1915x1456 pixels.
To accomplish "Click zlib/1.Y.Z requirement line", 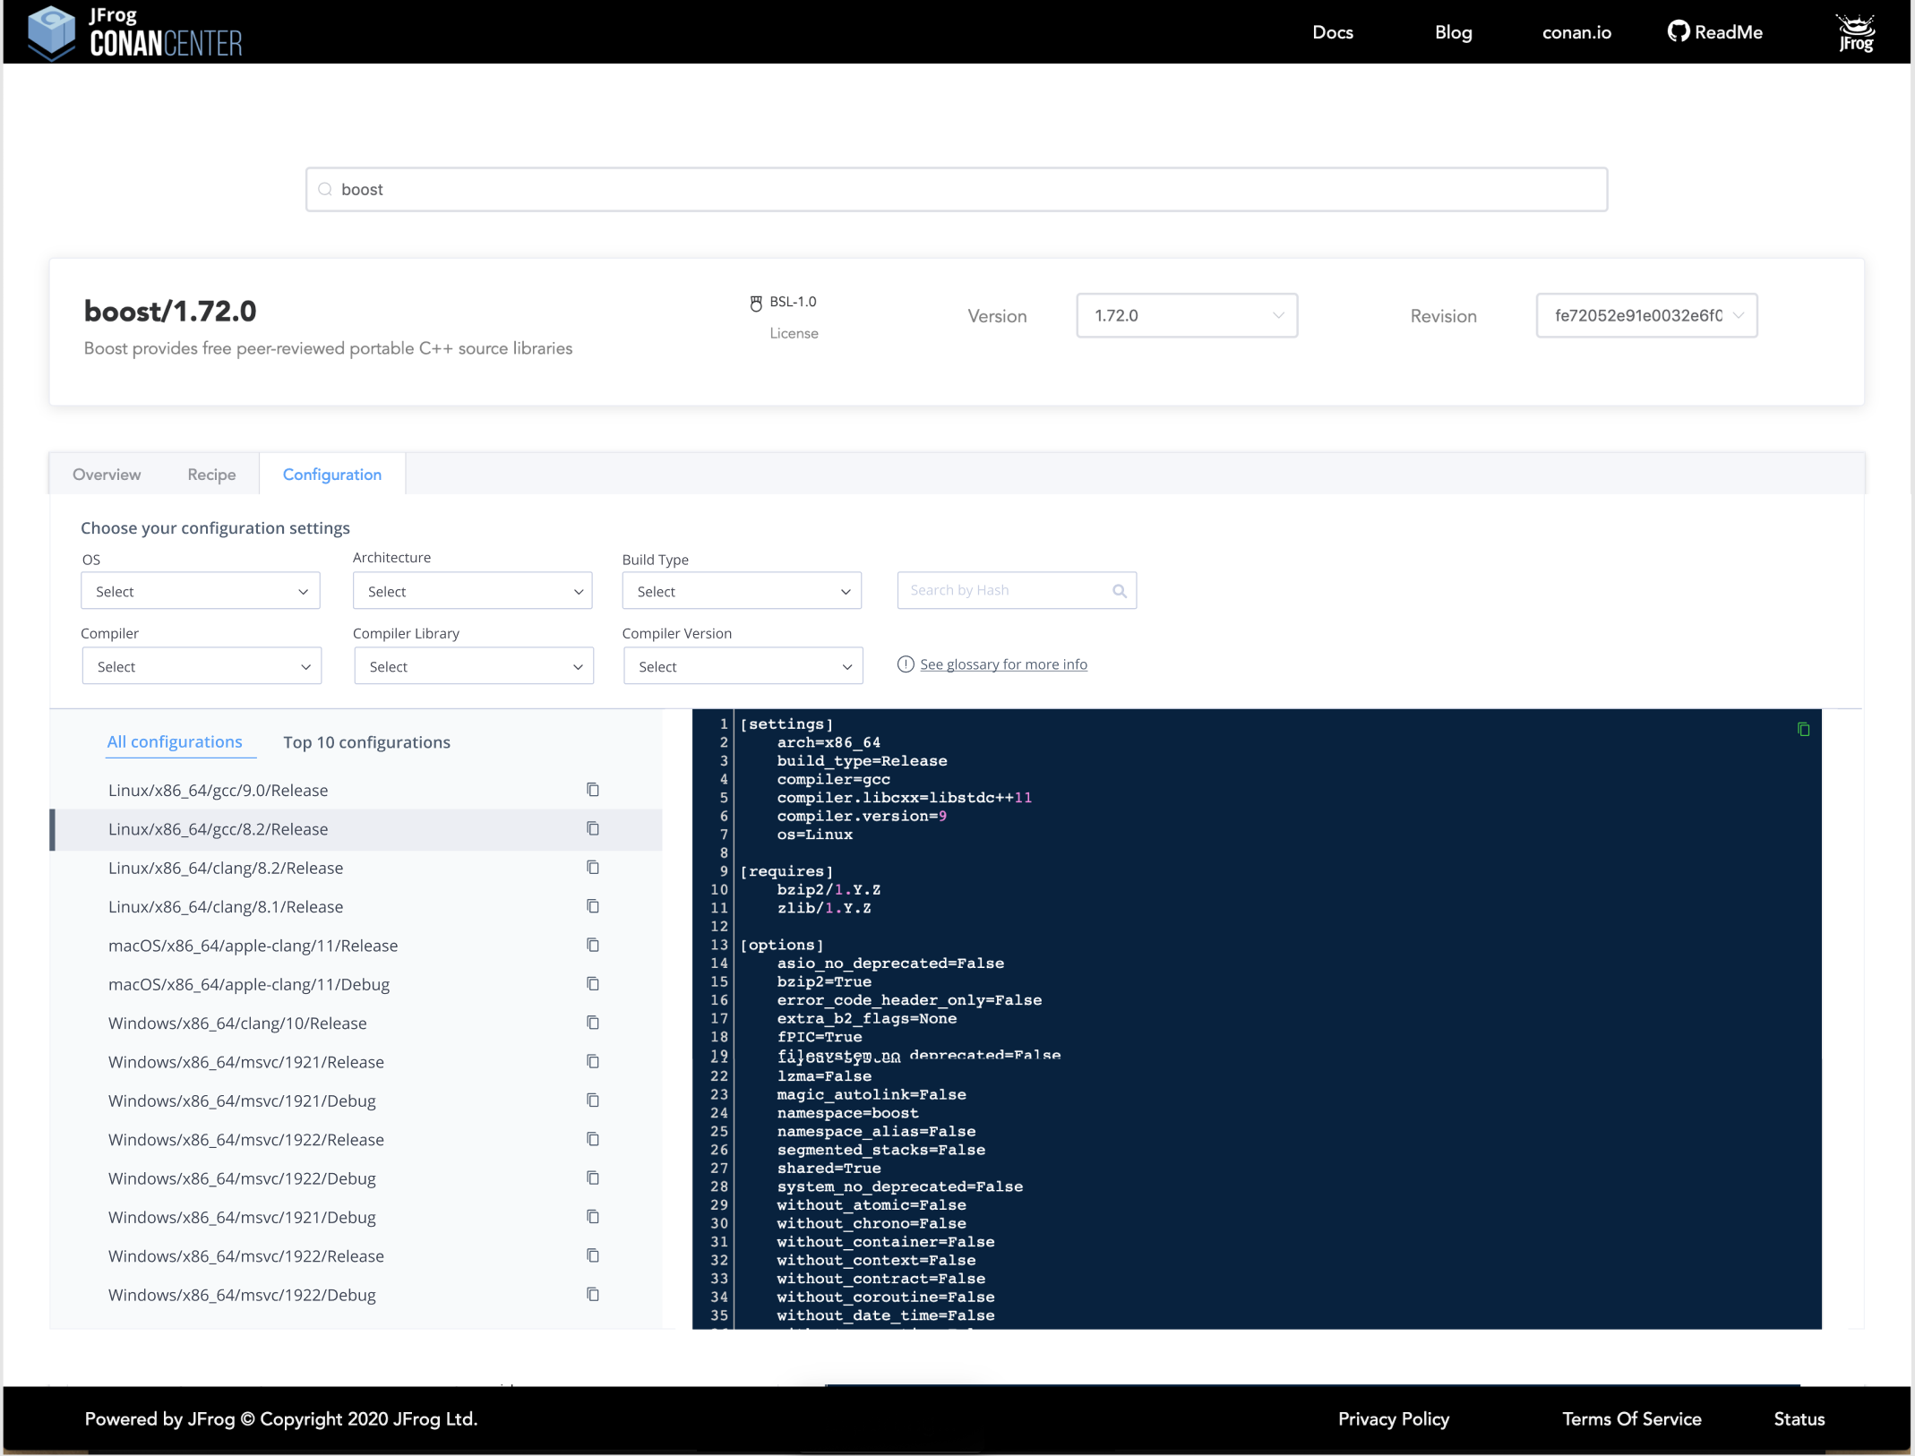I will click(824, 907).
